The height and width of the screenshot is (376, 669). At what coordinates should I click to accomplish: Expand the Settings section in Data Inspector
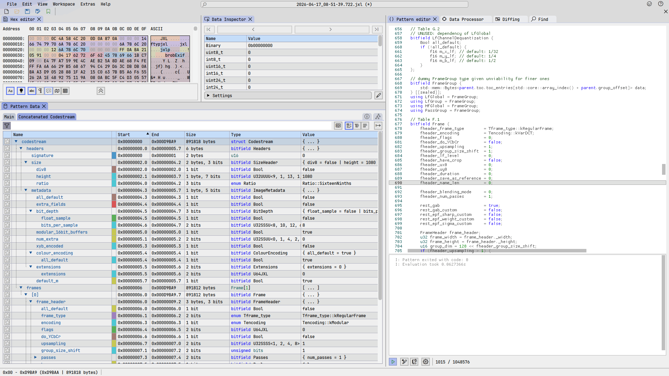pyautogui.click(x=288, y=95)
